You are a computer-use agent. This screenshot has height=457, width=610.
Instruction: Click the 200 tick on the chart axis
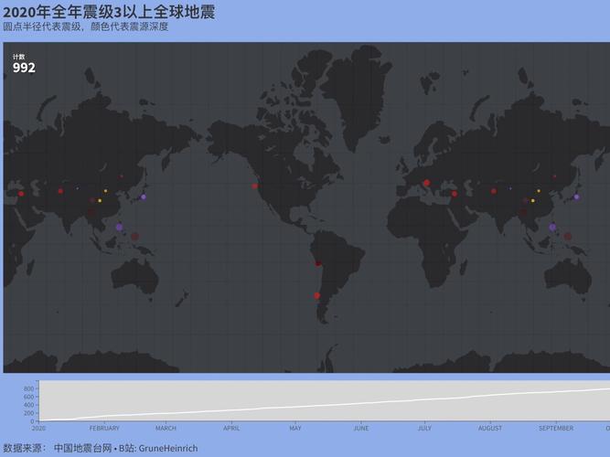[x=28, y=413]
